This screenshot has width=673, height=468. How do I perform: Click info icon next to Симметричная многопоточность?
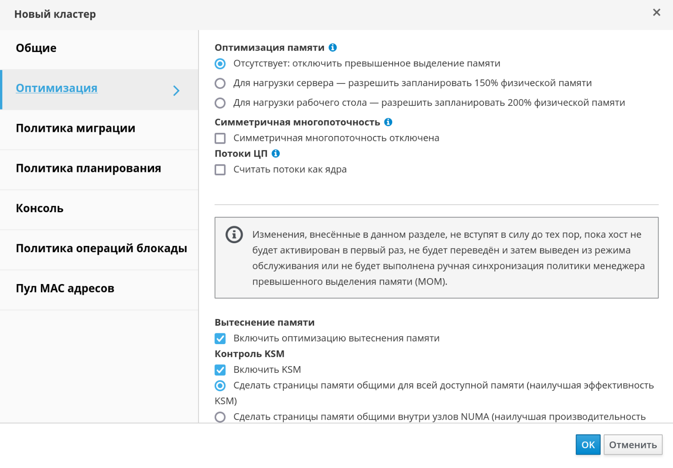pyautogui.click(x=389, y=122)
